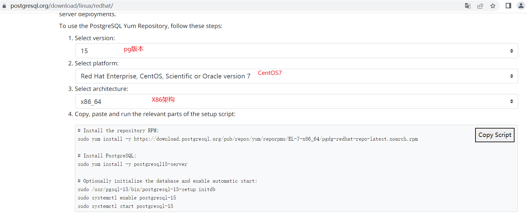Click the repository RPM yum install command line
This screenshot has width=527, height=220.
point(248,139)
